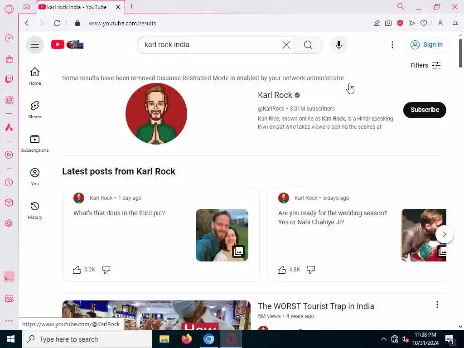464x348 pixels.
Task: Add page to bookmarks heart icon
Action: (424, 23)
